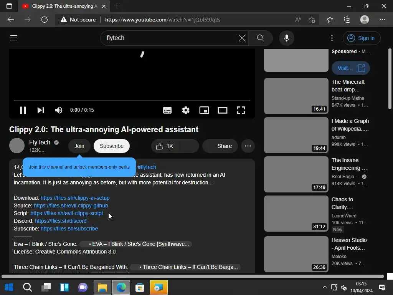The width and height of the screenshot is (393, 295).
Task: Click the video progress bar
Action: (x=132, y=100)
